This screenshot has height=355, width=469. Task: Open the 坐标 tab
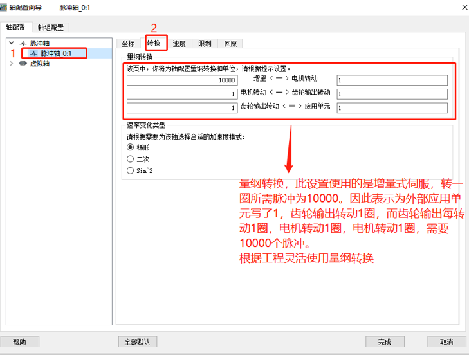point(128,44)
